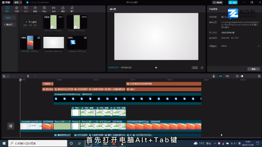Click the delete trash icon in timeline toolbar
Screen dimensions: 262x147
[35, 76]
